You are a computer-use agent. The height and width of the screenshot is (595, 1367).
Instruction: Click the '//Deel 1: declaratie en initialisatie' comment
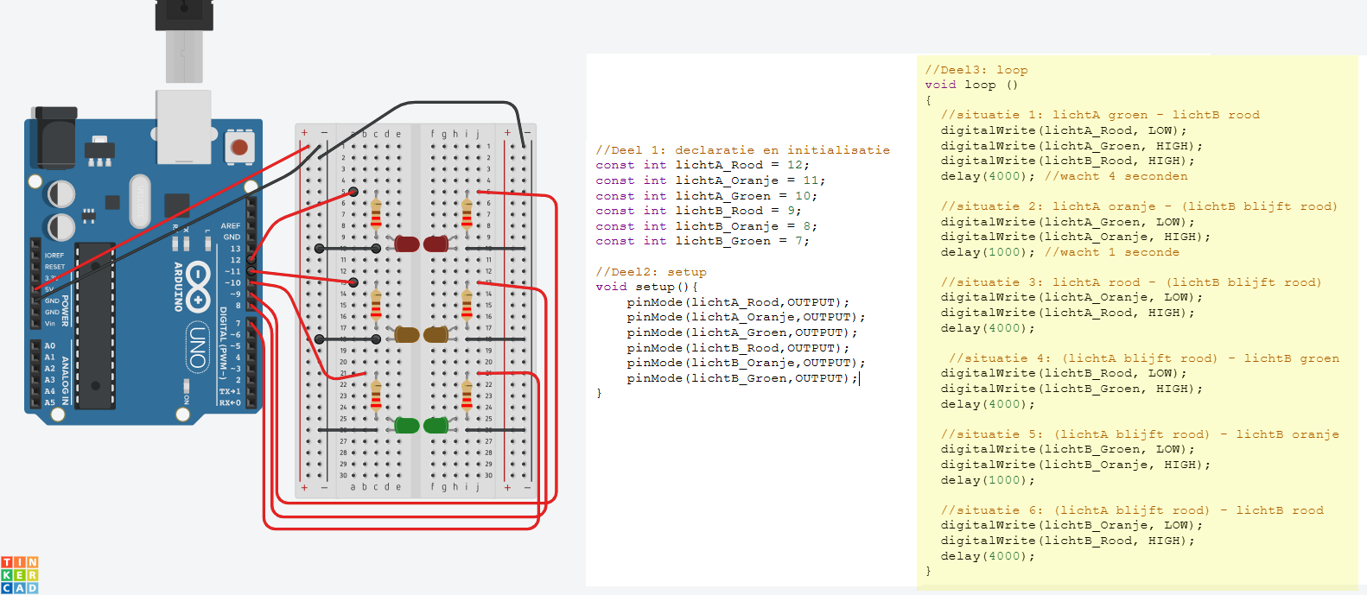(742, 150)
